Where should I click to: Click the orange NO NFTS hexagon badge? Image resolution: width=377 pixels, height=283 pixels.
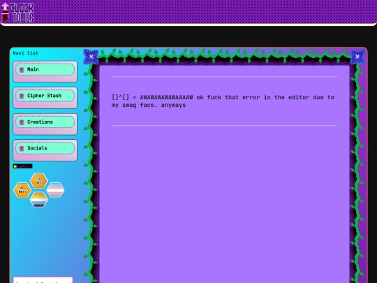tap(22, 190)
